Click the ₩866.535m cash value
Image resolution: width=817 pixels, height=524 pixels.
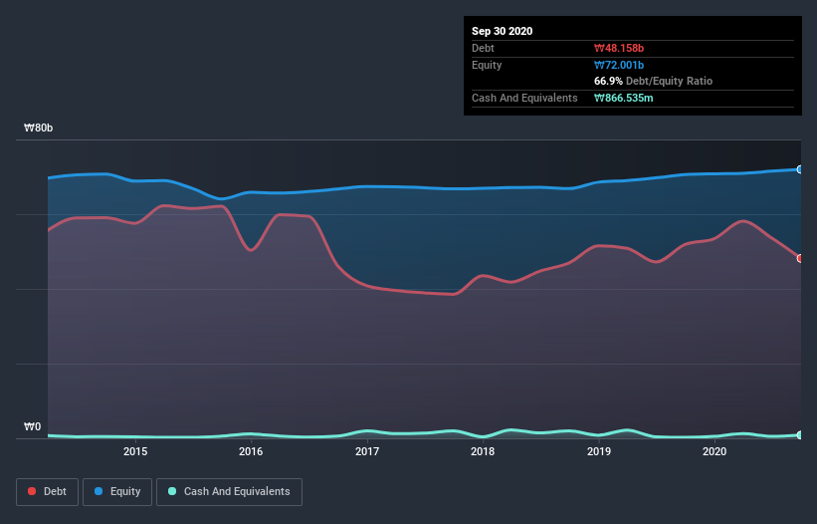pos(624,98)
